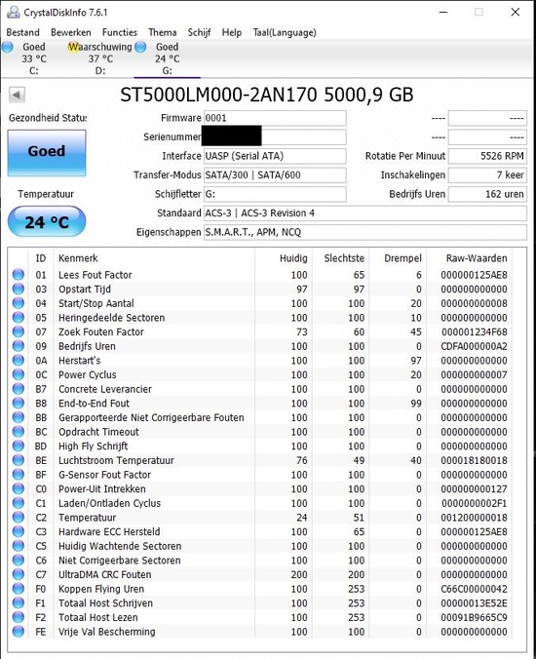Image resolution: width=536 pixels, height=659 pixels.
Task: Click the Rotatie Per Minuut value 5526 RPM
Action: [487, 156]
